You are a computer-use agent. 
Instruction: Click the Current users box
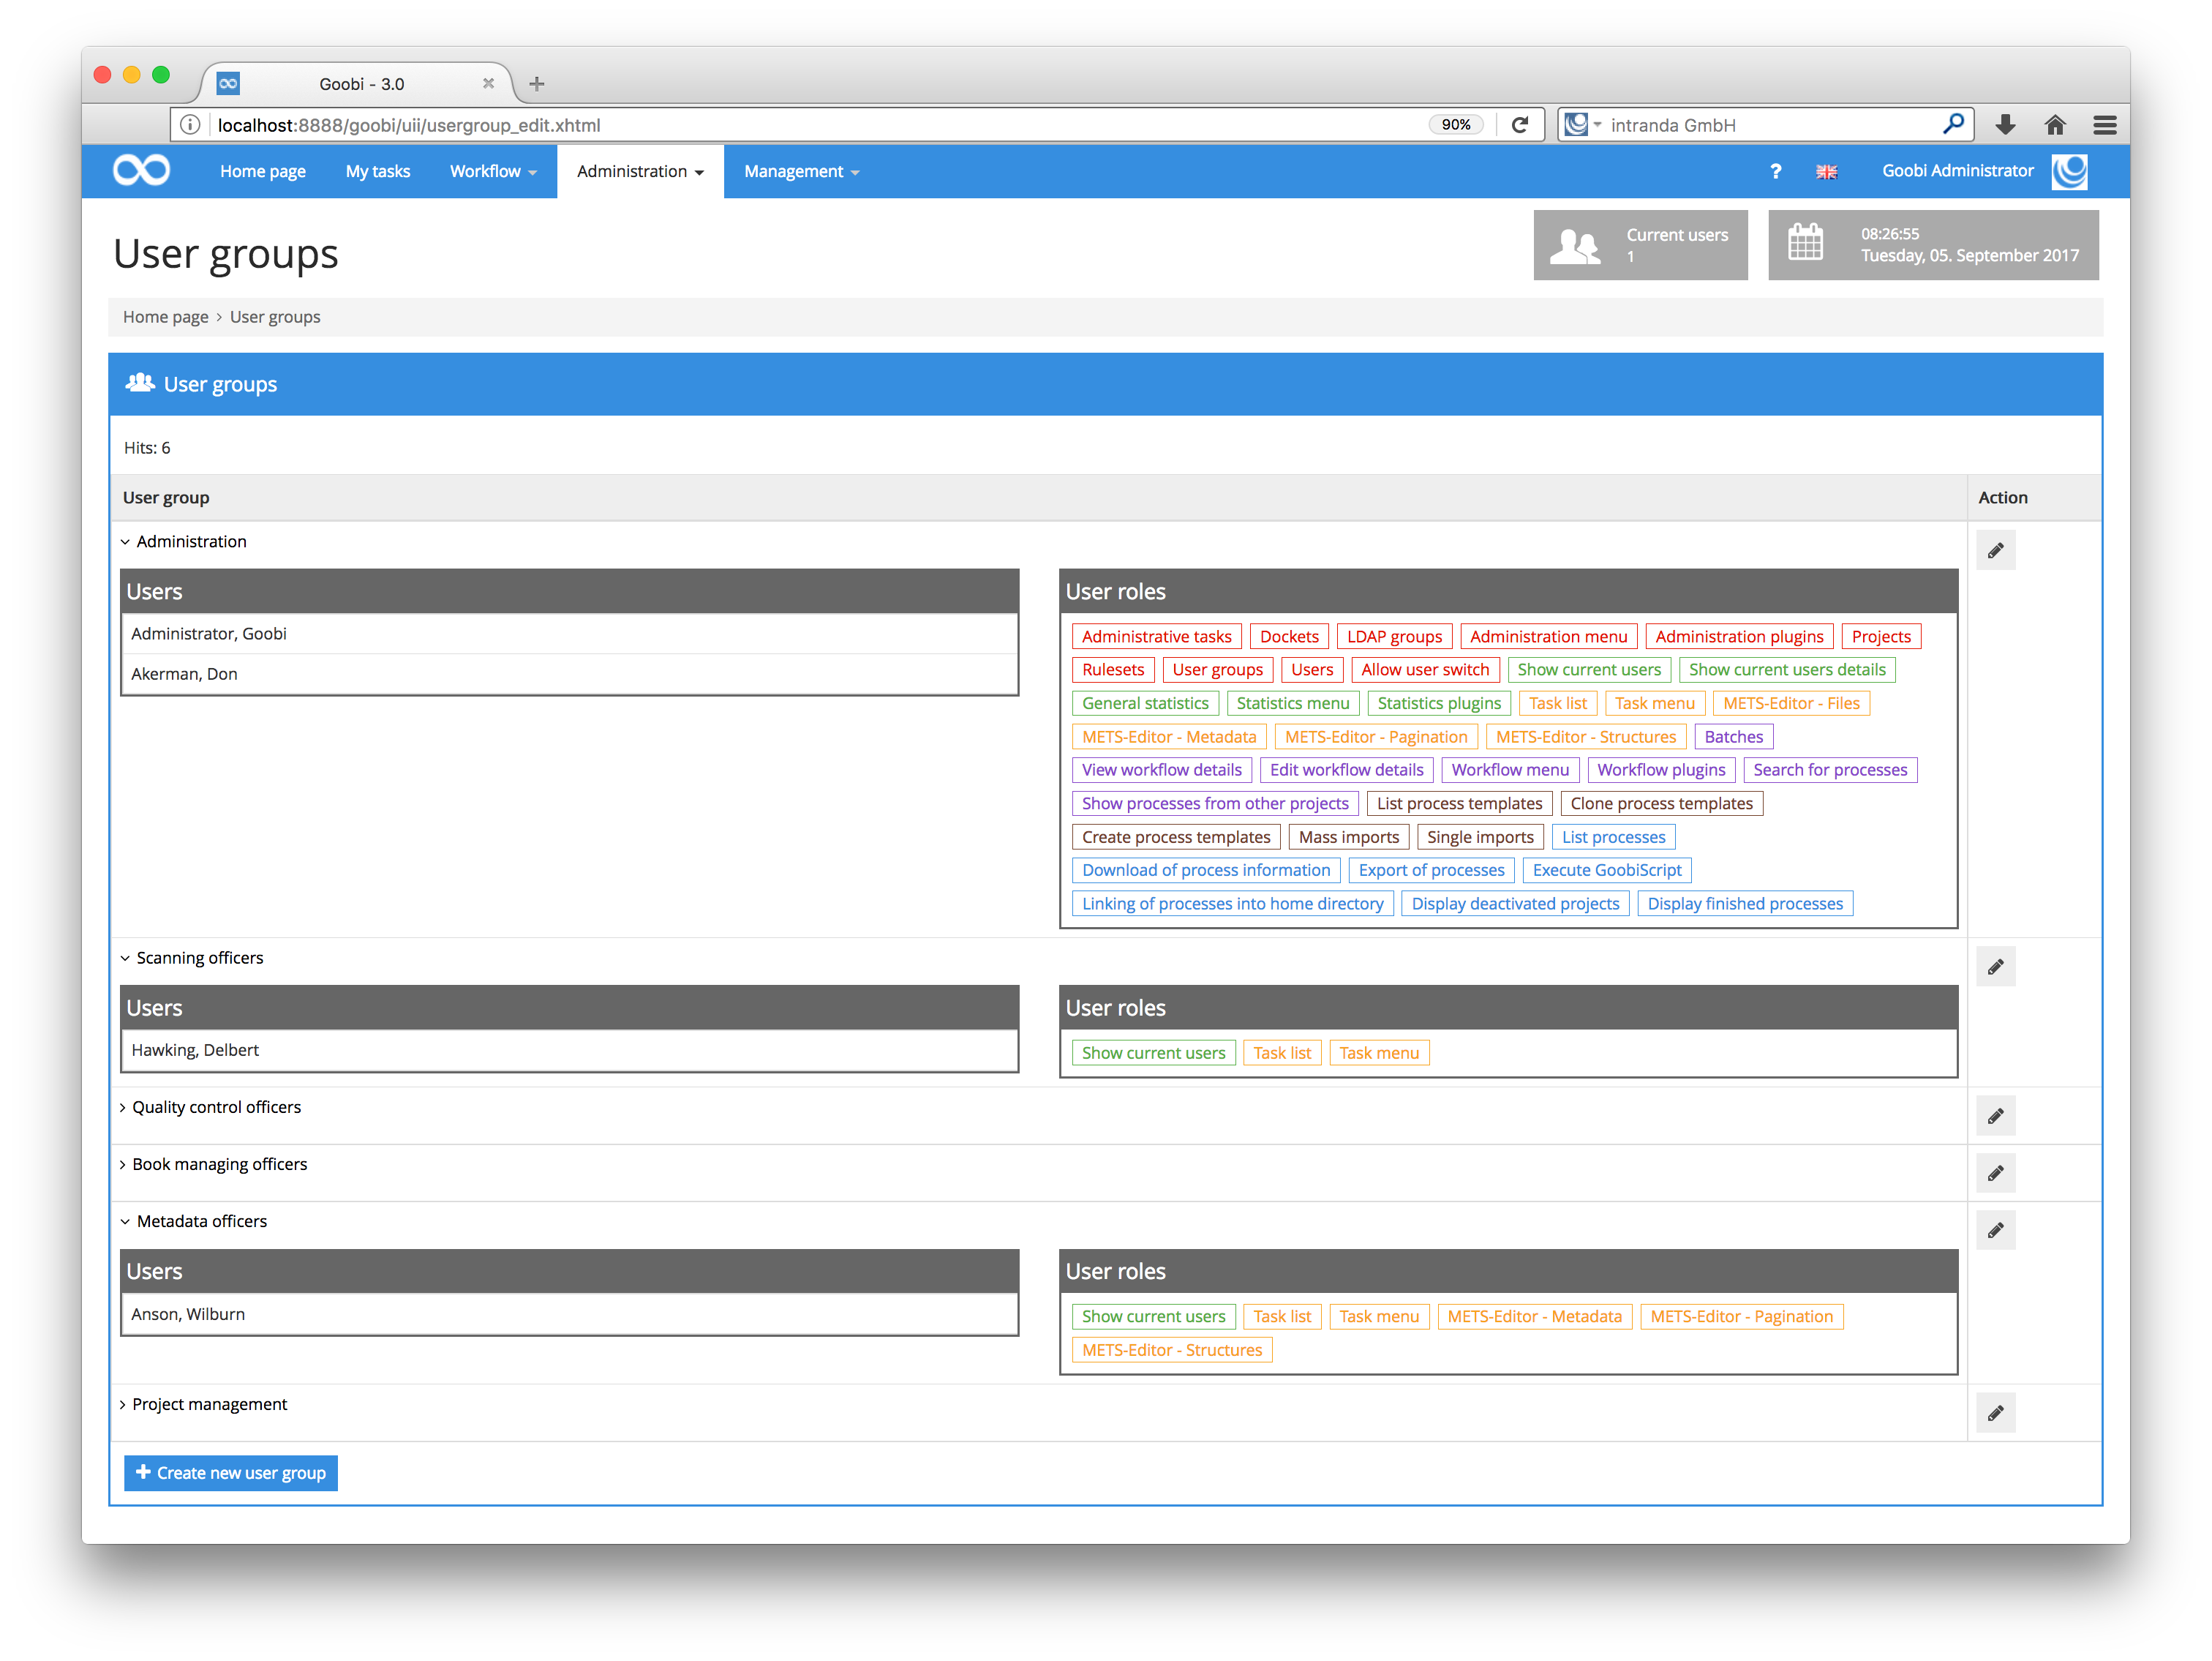tap(1640, 245)
